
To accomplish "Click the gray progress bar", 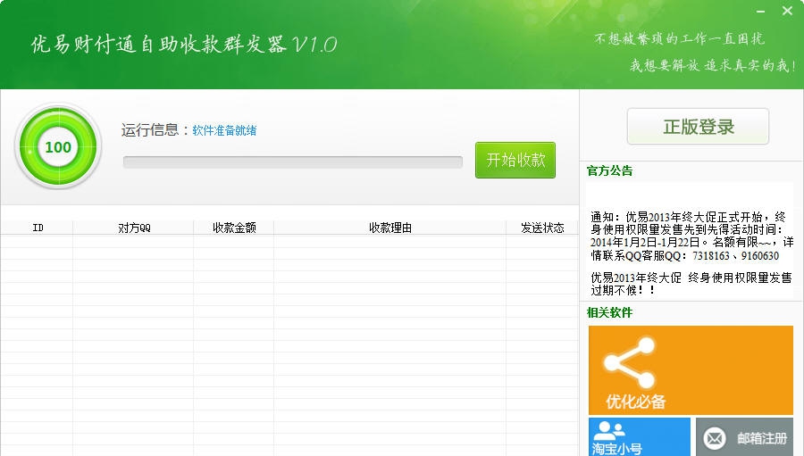I will [292, 162].
